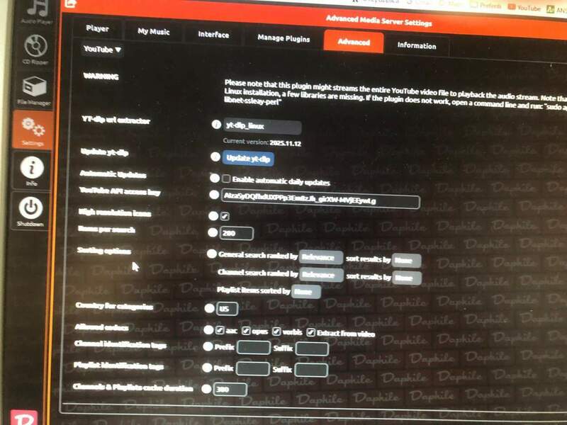Click info circle for Items per search
567x425 pixels.
coord(213,232)
